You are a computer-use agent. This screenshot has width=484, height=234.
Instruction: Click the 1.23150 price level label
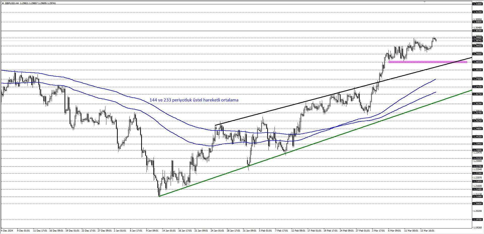(x=477, y=158)
